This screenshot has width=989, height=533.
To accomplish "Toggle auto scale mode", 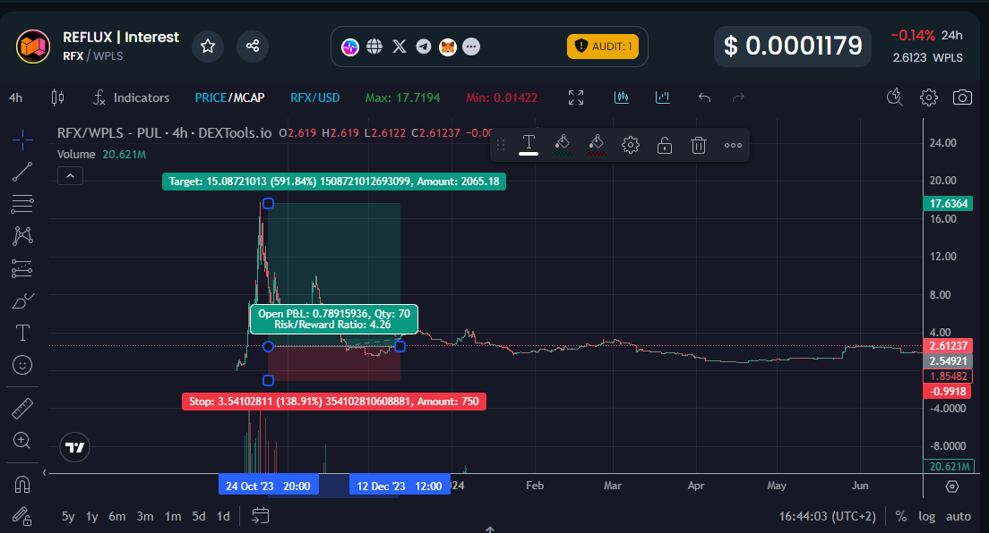I will point(959,517).
